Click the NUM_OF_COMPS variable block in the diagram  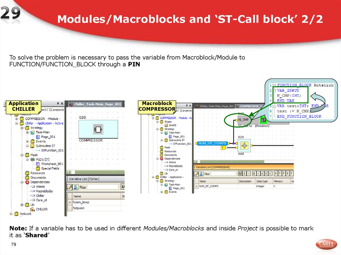pos(212,143)
